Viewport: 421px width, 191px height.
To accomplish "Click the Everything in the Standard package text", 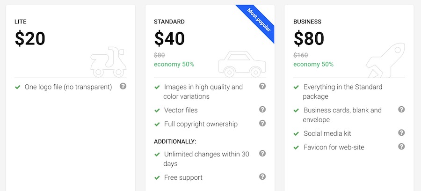I will (342, 92).
